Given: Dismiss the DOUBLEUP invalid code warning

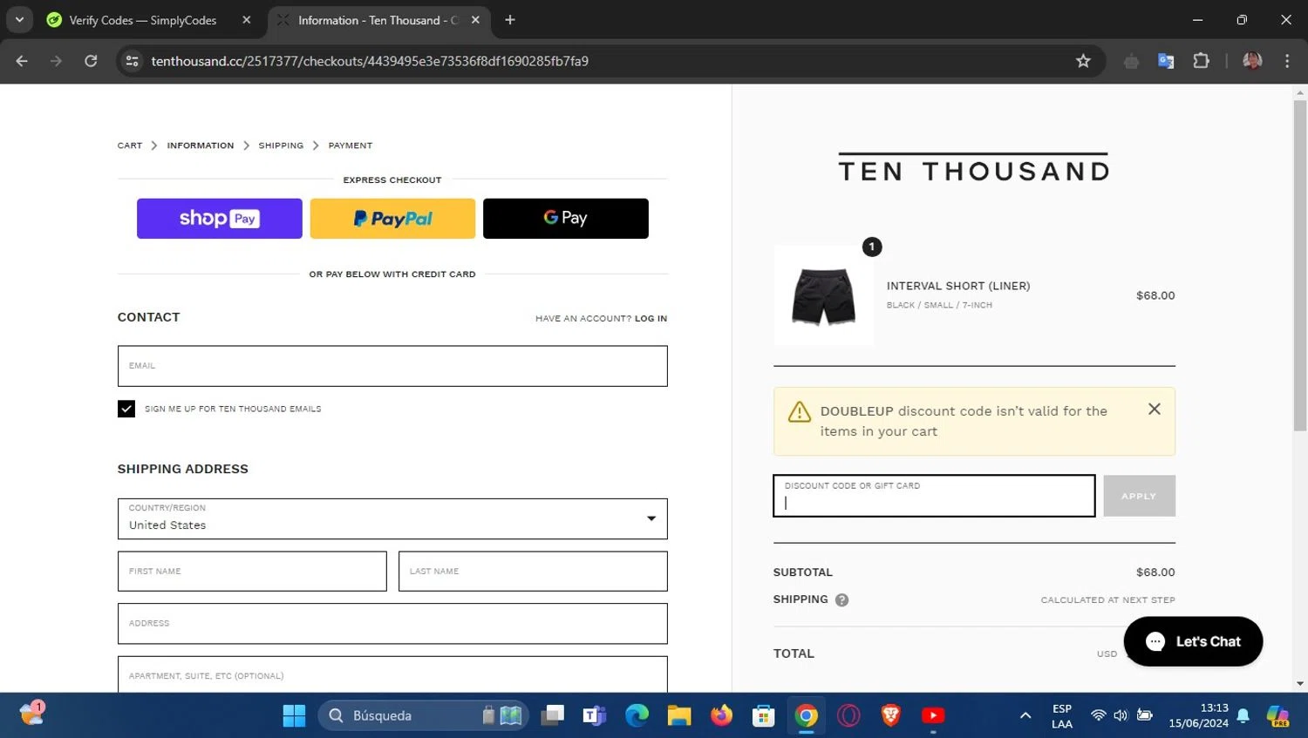Looking at the screenshot, I should pyautogui.click(x=1155, y=409).
